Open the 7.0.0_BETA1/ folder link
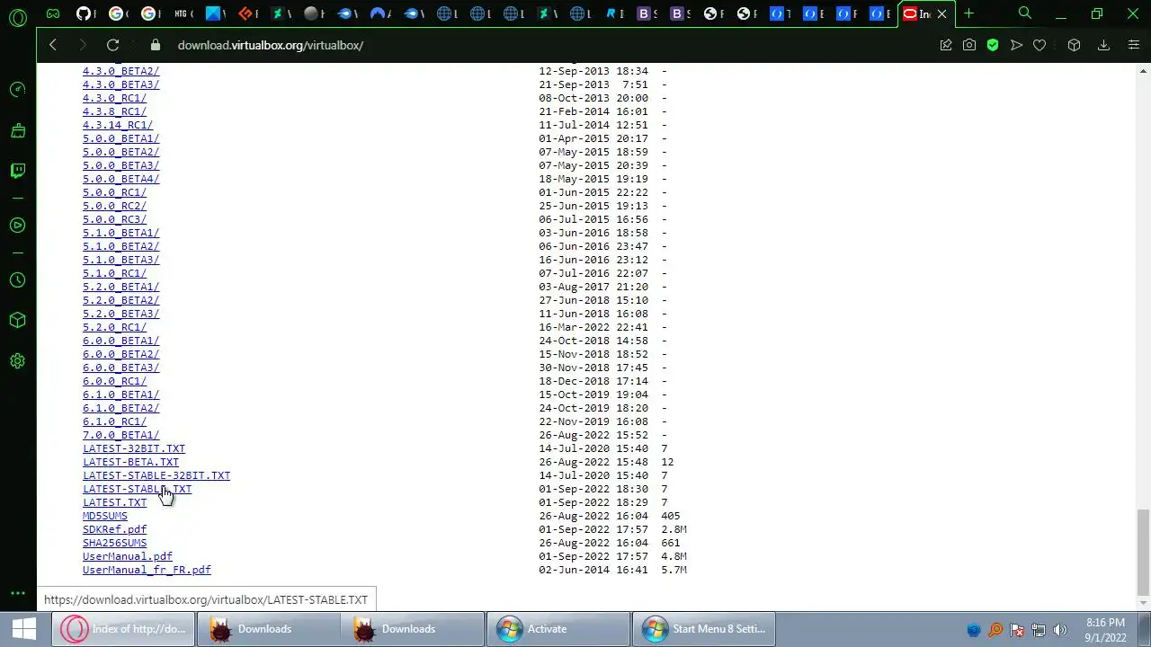Screen dimensions: 1151x647 pos(120,435)
